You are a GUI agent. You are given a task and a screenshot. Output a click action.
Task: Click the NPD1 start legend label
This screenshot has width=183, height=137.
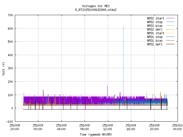click(156, 33)
